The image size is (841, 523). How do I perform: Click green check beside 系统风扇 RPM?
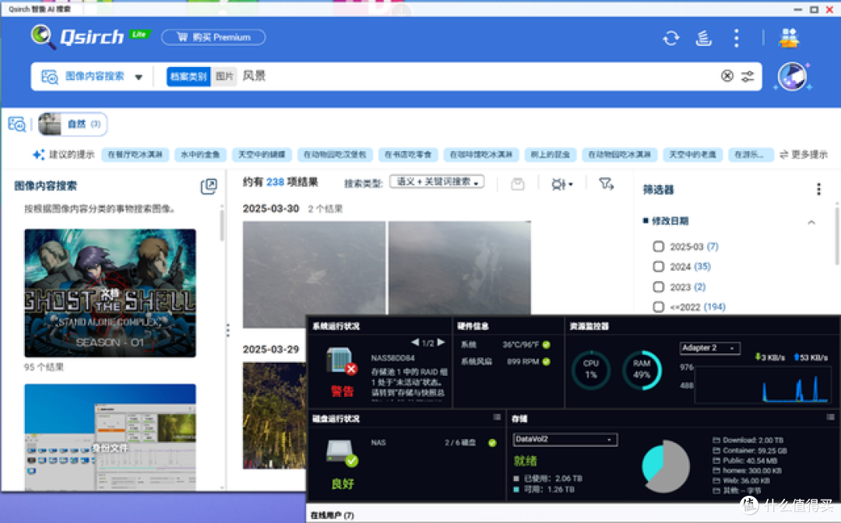pyautogui.click(x=546, y=362)
